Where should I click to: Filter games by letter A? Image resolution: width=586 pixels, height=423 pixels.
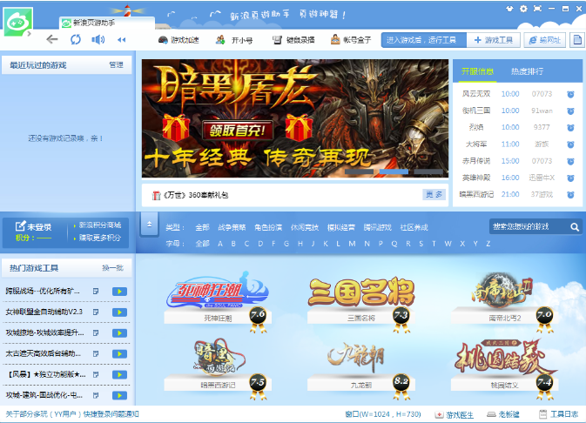(220, 244)
